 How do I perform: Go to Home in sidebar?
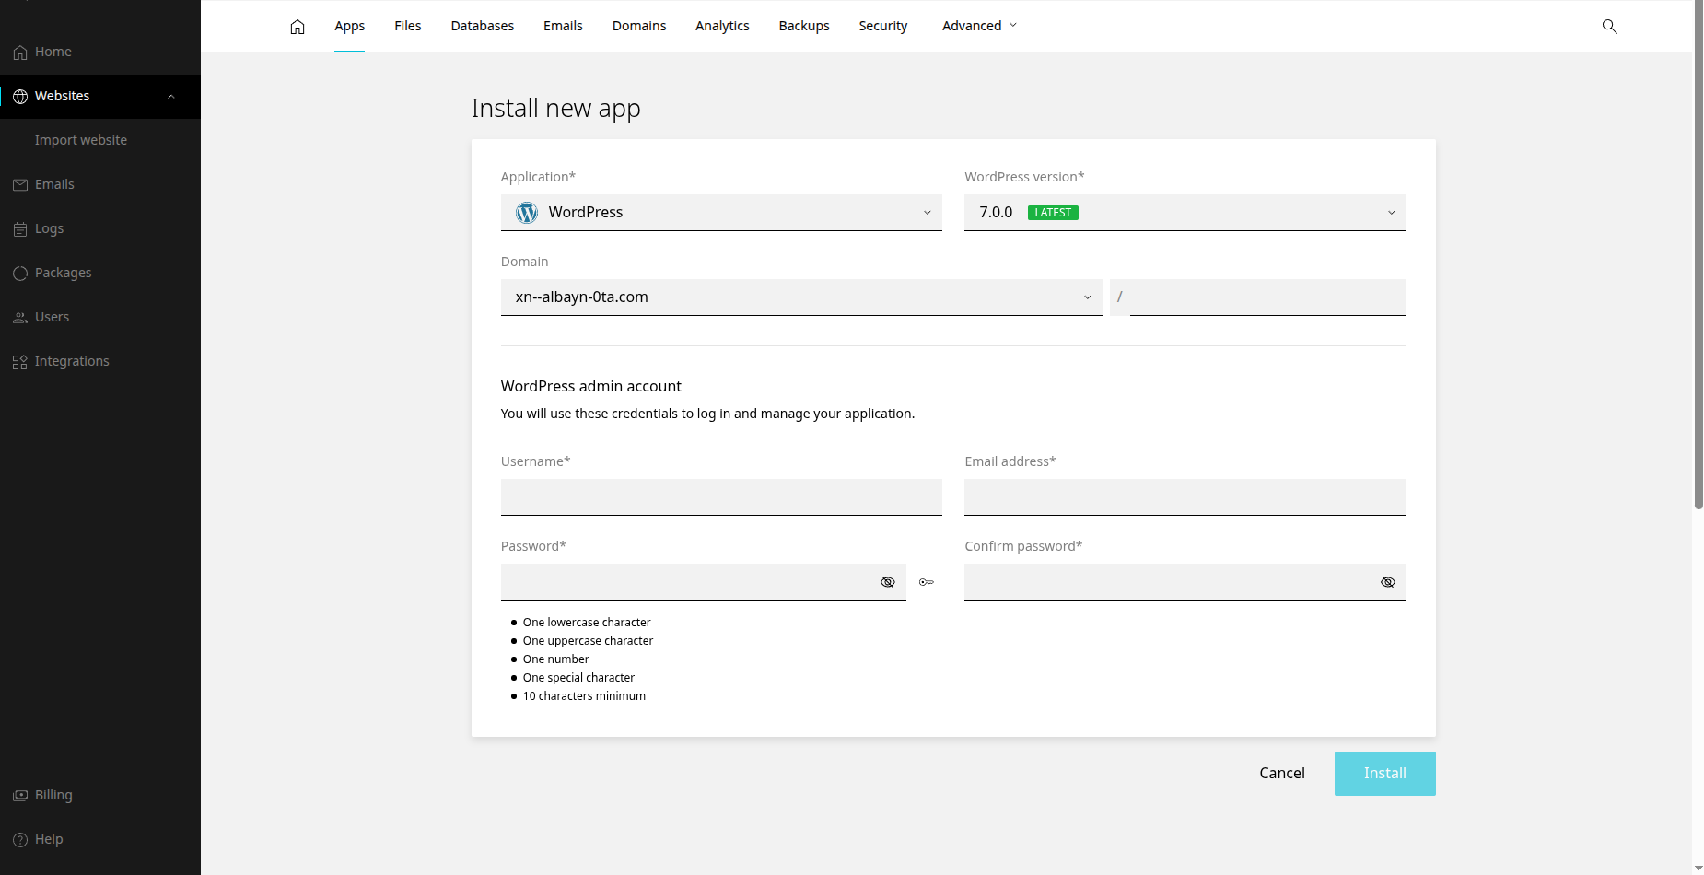pyautogui.click(x=53, y=52)
